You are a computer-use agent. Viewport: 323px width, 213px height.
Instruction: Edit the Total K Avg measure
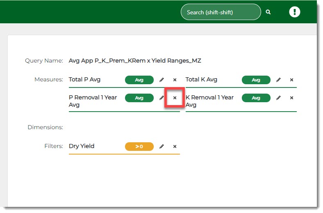278,80
